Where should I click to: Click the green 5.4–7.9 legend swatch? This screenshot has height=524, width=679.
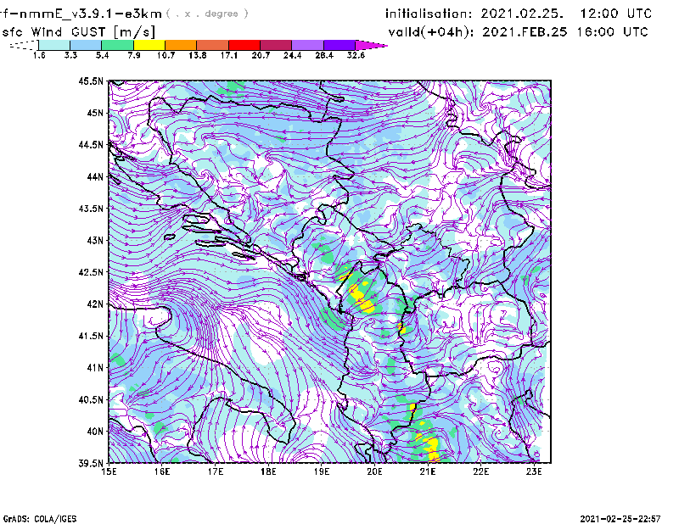(x=117, y=45)
